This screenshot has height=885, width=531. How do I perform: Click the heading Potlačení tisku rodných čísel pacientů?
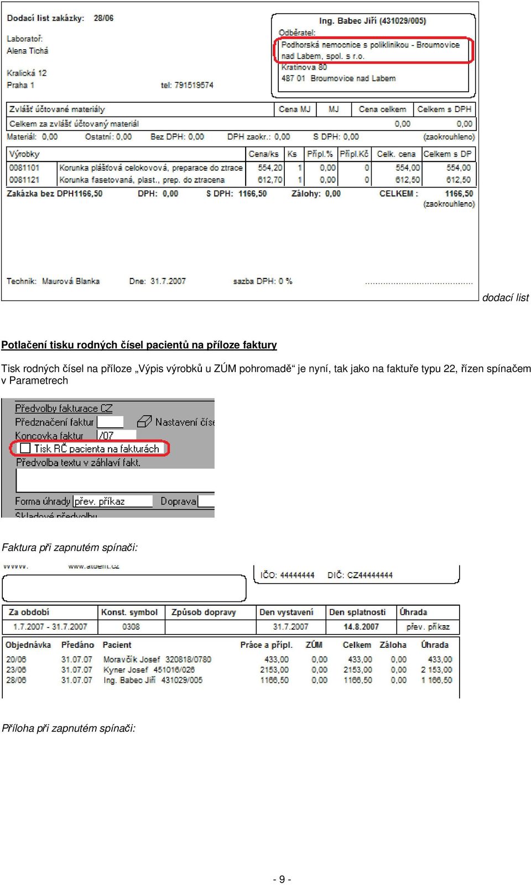pos(139,345)
